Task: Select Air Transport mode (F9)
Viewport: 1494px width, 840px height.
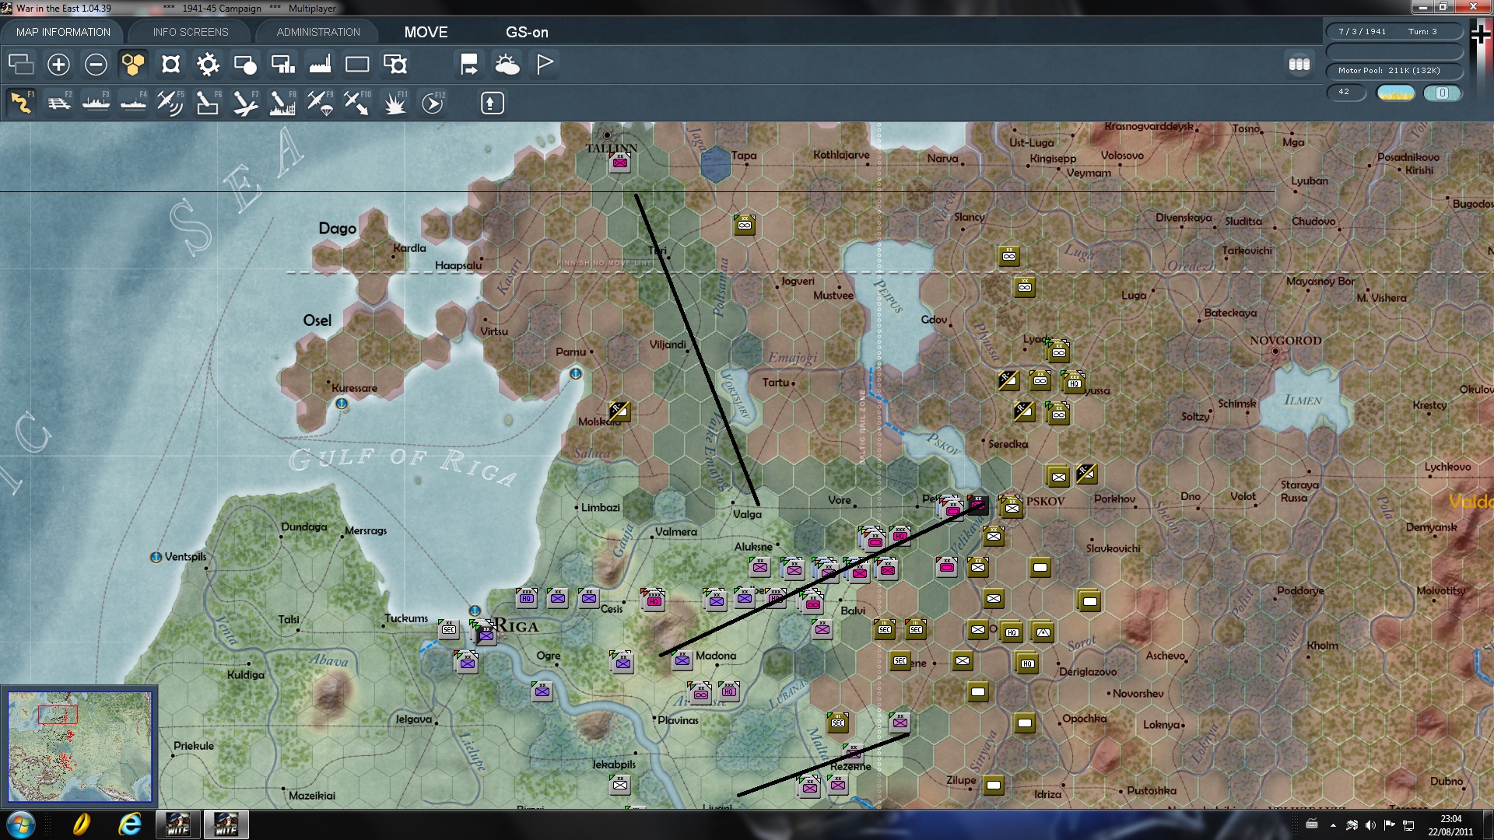Action: [320, 103]
